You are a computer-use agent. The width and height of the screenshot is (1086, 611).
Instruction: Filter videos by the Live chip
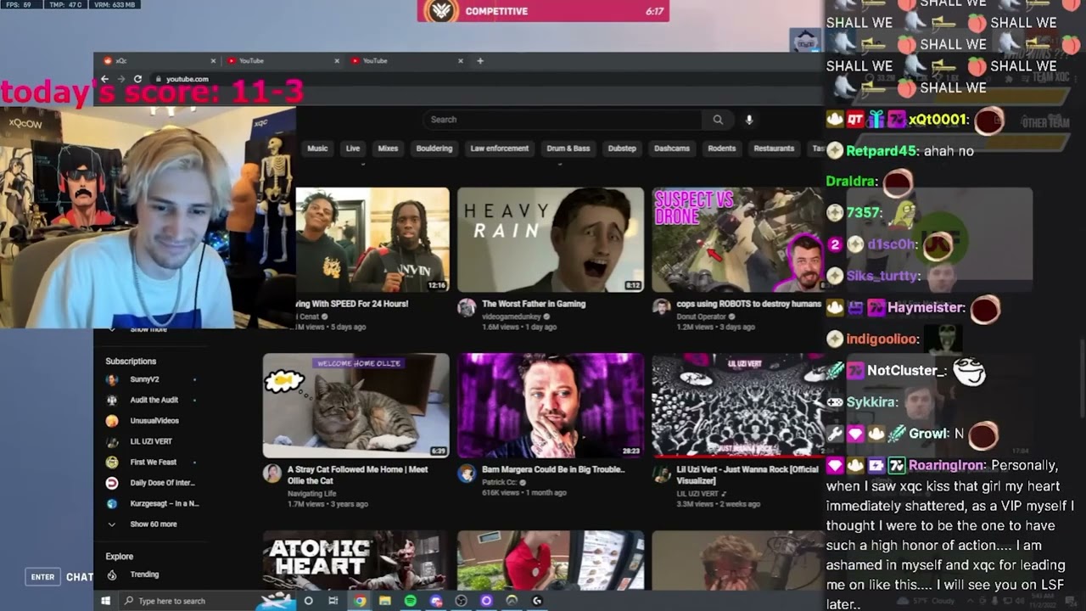coord(353,149)
